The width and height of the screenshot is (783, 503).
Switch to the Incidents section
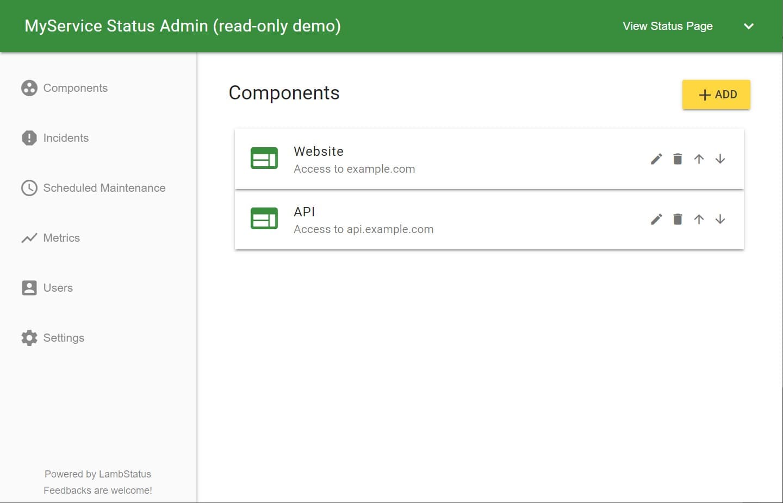click(x=66, y=137)
